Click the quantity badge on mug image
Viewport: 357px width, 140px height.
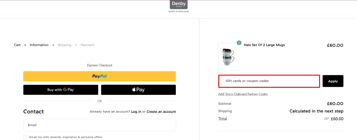(239, 43)
